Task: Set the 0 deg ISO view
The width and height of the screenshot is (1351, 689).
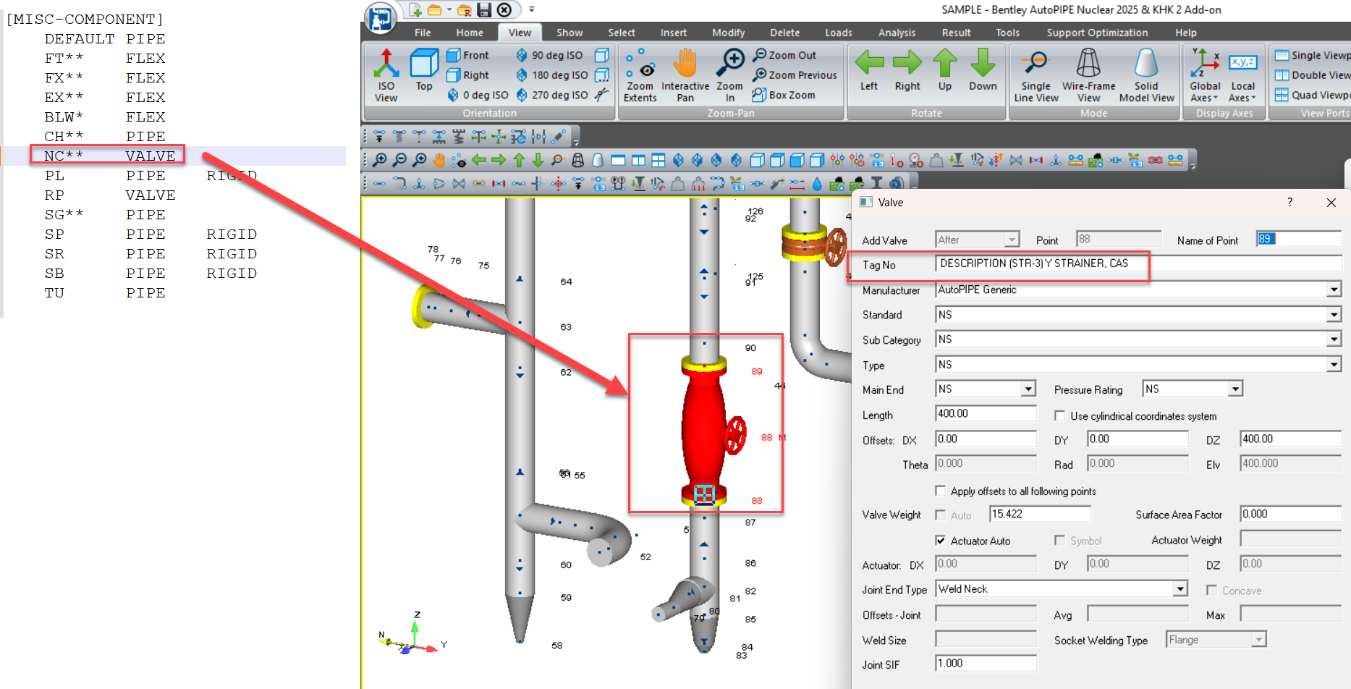Action: [x=478, y=95]
